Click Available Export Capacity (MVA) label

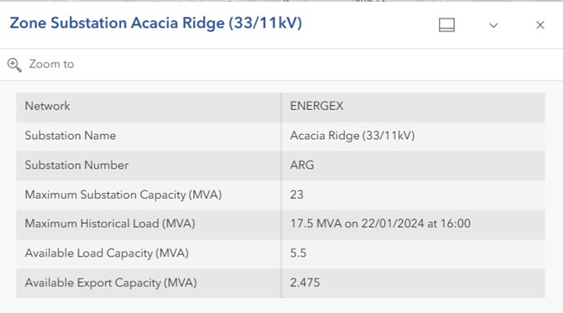[111, 283]
